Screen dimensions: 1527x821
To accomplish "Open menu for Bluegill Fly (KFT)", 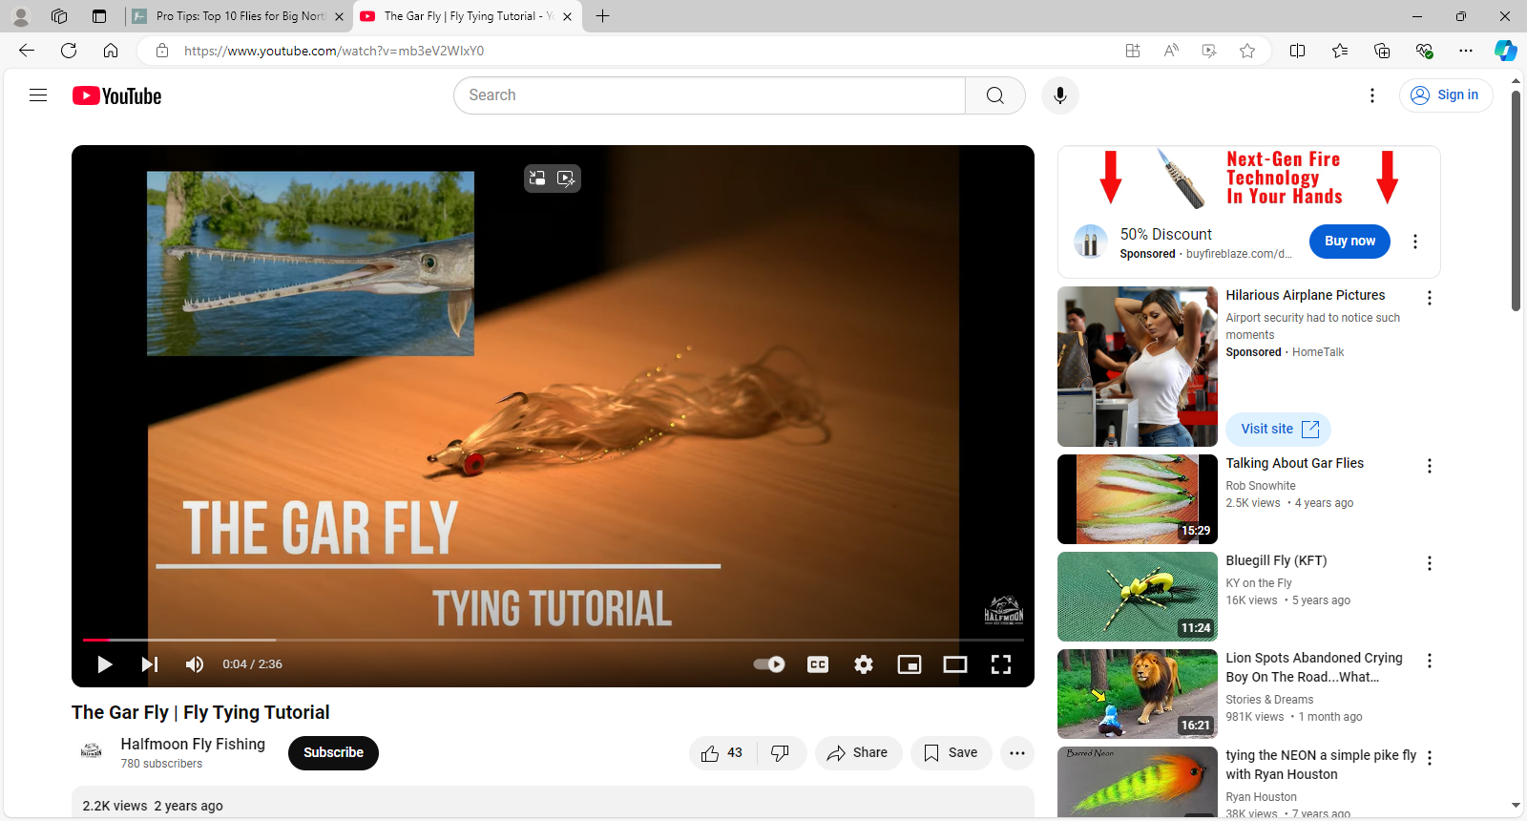I will point(1430,563).
